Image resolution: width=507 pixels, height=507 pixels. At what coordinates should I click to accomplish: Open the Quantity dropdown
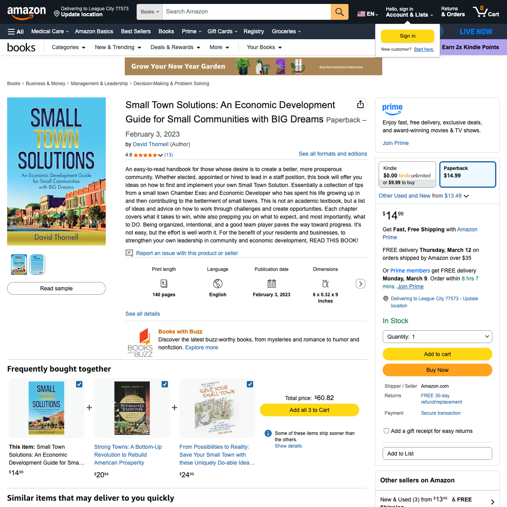(437, 337)
